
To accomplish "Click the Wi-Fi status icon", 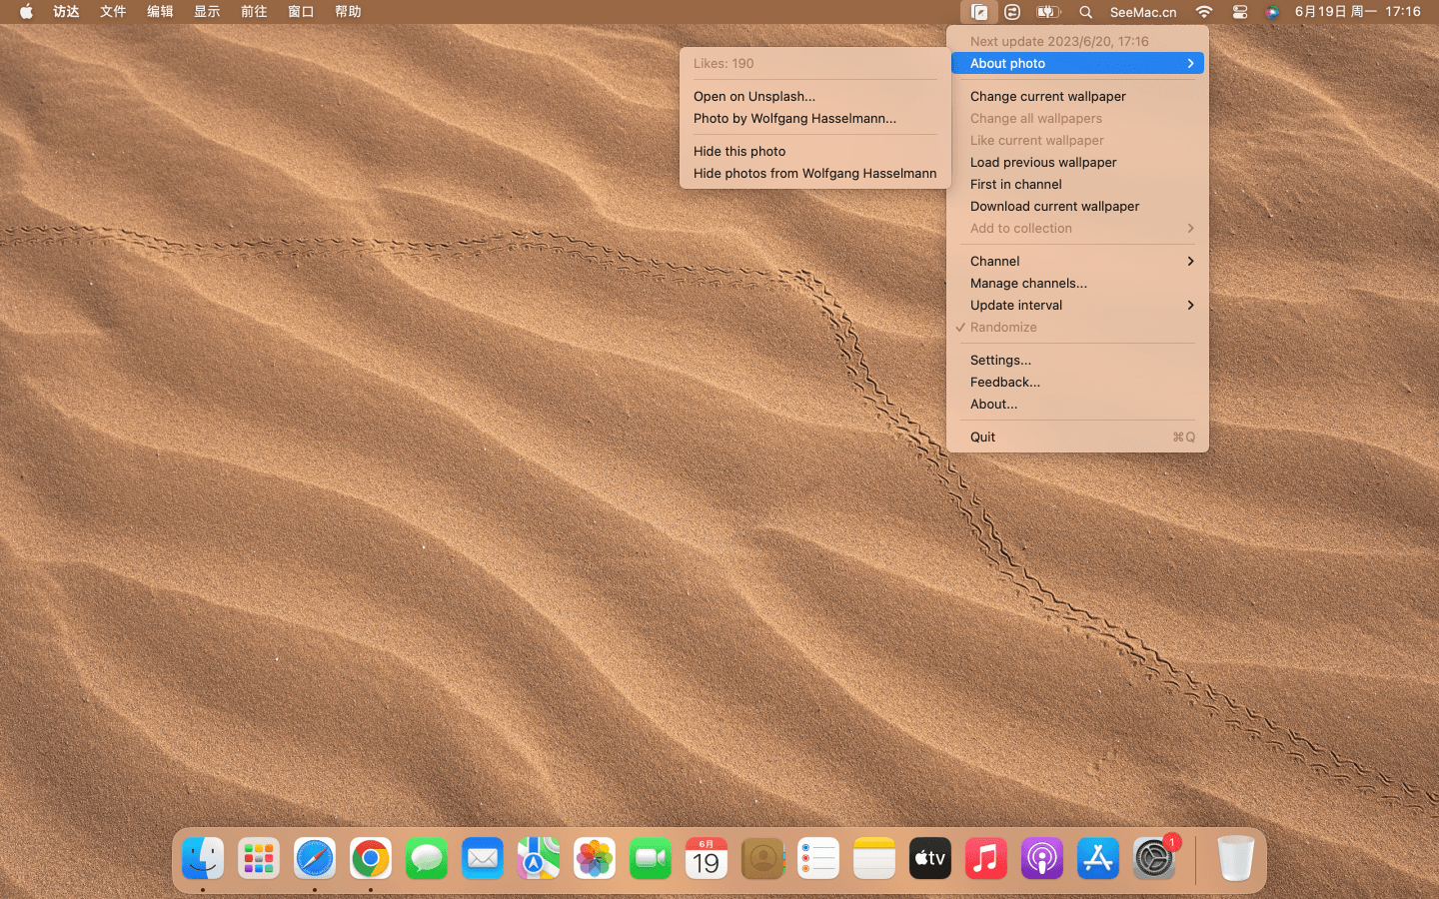I will 1204,12.
